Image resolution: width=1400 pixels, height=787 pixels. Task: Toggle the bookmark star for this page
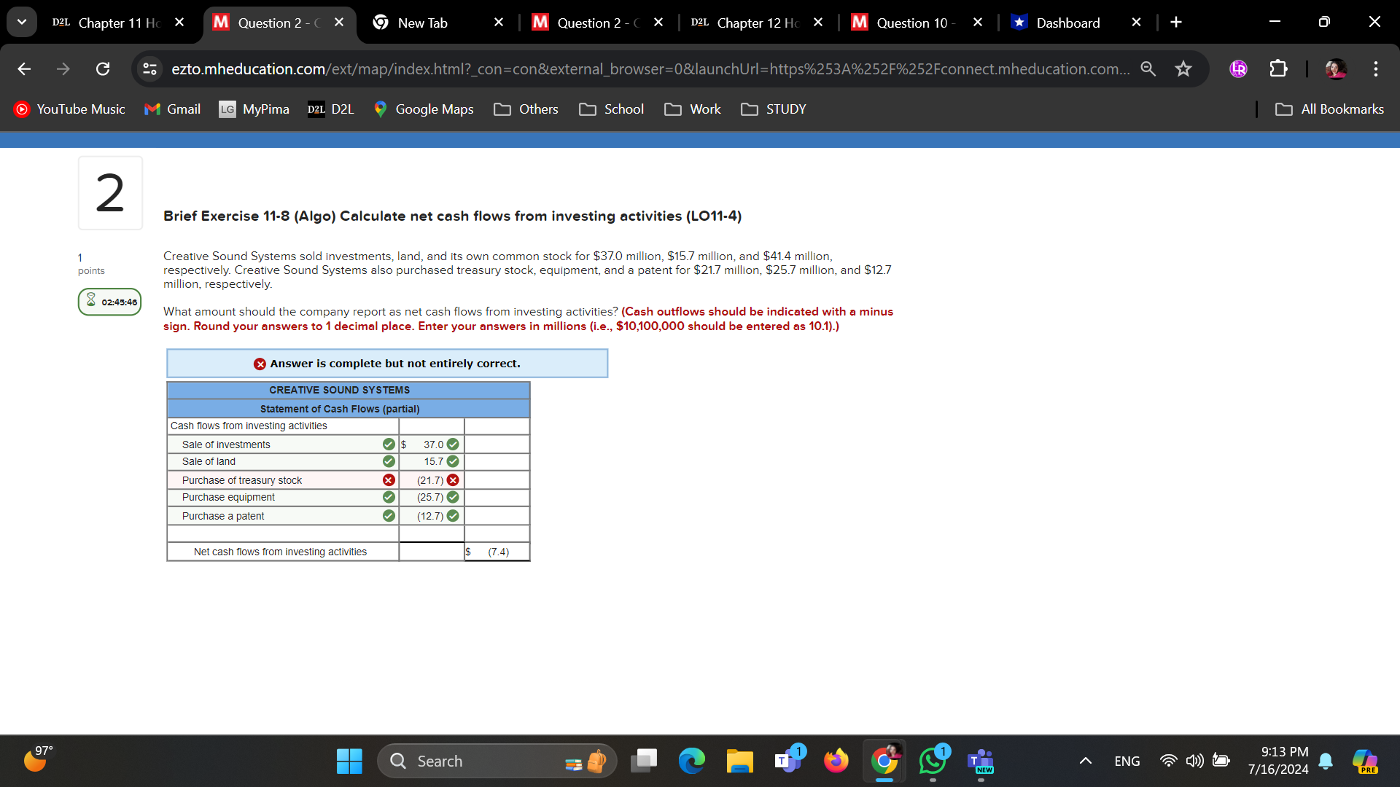tap(1183, 68)
